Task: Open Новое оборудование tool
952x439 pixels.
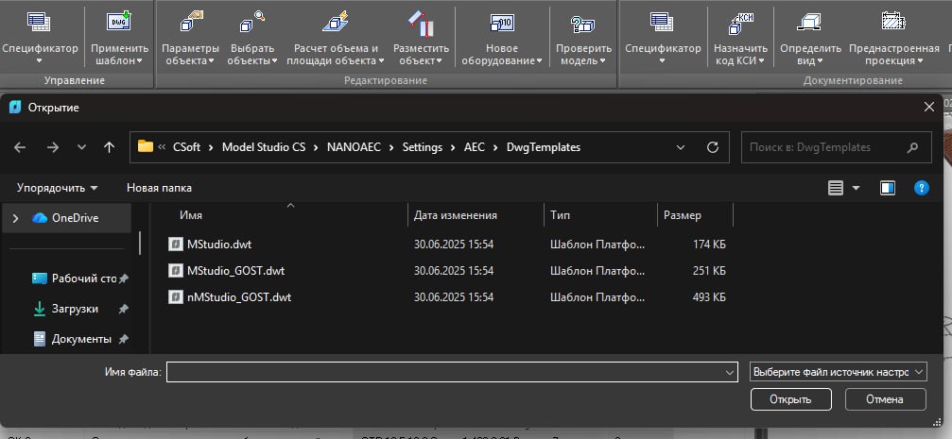Action: 501,22
